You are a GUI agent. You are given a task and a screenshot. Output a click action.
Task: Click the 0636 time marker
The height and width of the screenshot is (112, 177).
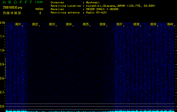coord(102,24)
